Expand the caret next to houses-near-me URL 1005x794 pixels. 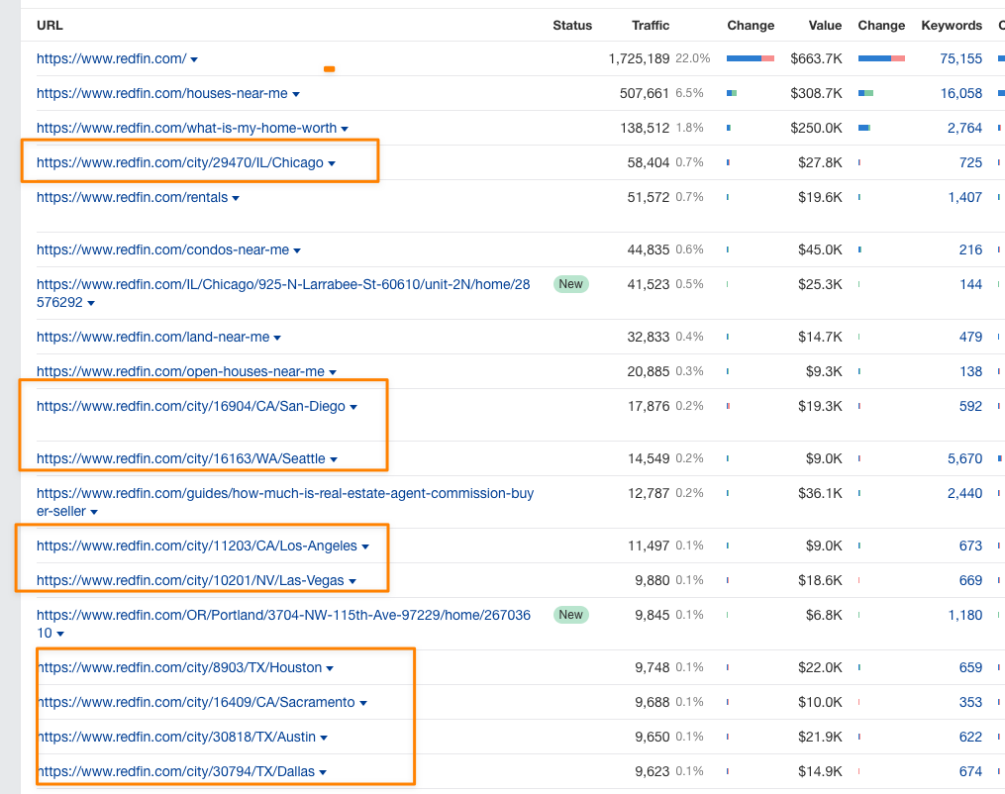(296, 94)
